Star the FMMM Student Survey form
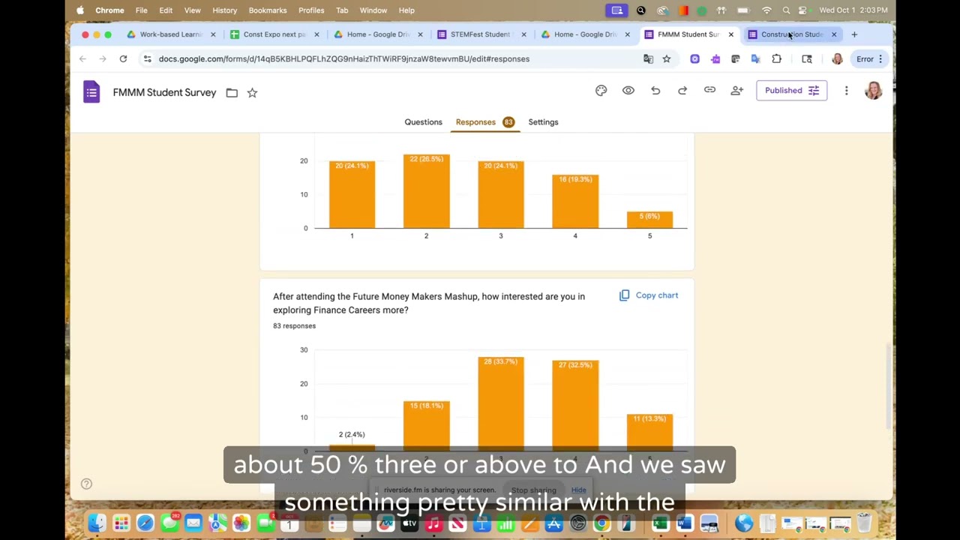 pyautogui.click(x=252, y=93)
